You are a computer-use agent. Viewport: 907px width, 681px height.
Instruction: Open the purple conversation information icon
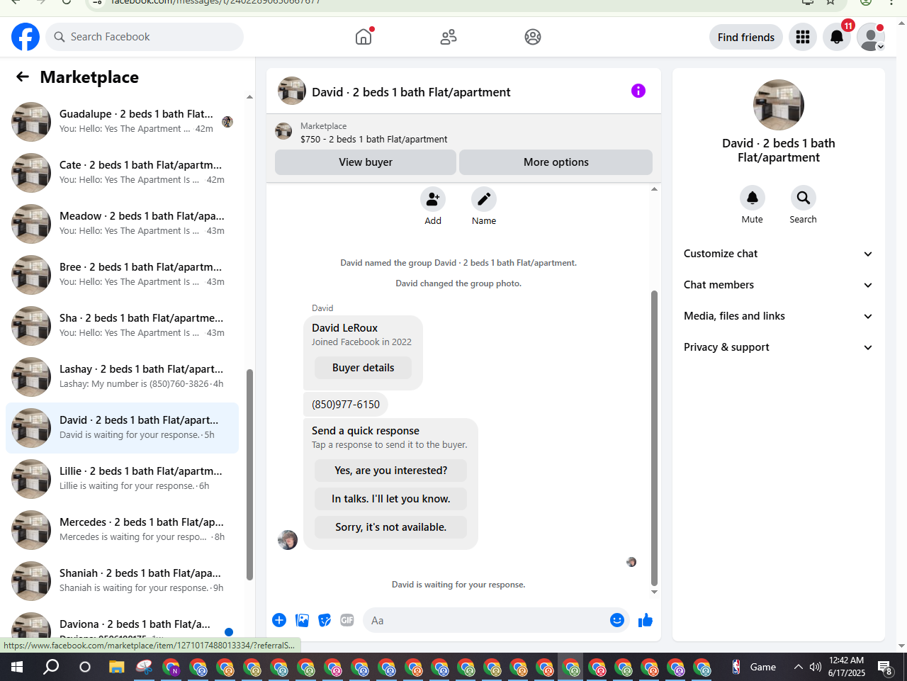(638, 91)
